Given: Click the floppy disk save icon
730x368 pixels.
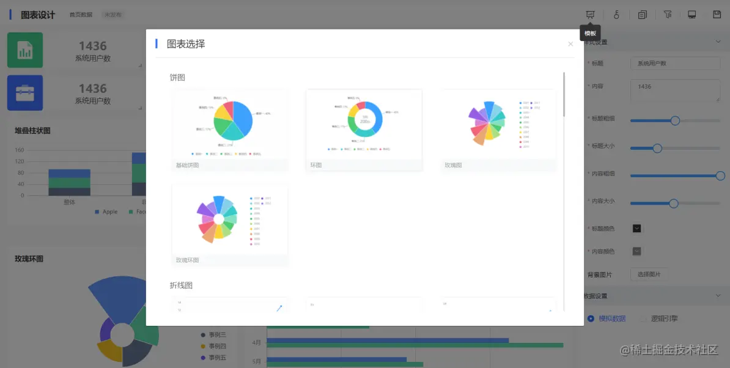Looking at the screenshot, I should tap(717, 15).
